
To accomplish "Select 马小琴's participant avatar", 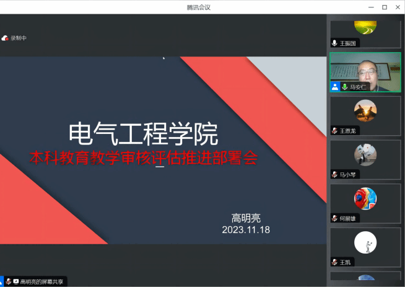I will (x=365, y=155).
